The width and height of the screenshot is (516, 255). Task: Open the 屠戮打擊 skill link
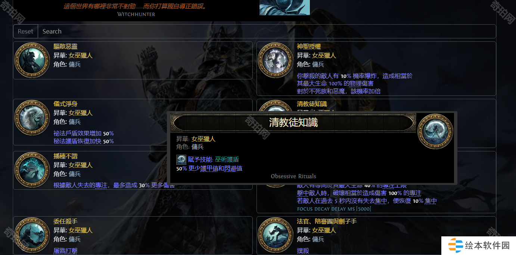(65, 251)
